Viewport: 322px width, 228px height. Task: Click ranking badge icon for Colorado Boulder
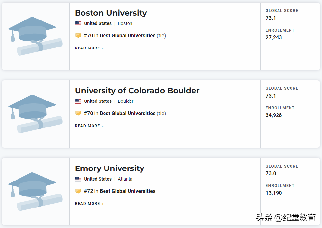click(x=78, y=113)
